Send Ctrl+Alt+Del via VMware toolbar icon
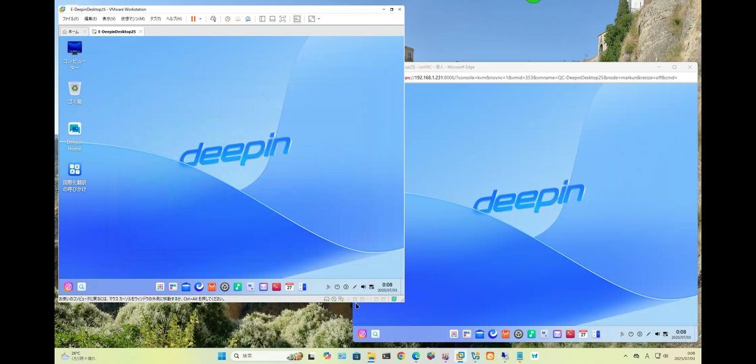Screen dimensions: 756x364 pos(213,19)
